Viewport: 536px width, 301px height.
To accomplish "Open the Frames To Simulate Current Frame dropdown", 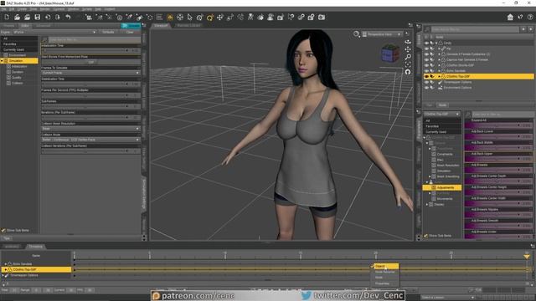I will click(90, 73).
